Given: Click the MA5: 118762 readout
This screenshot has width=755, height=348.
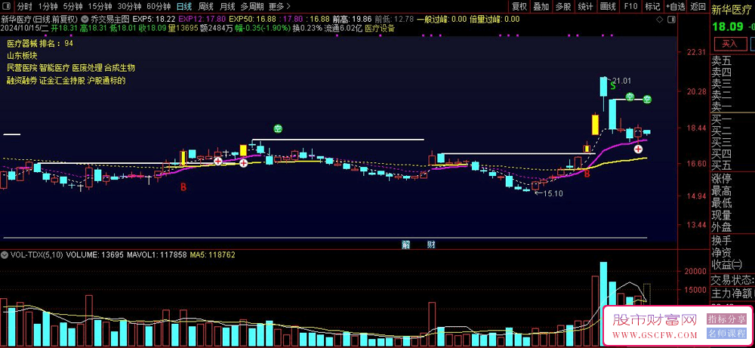Looking at the screenshot, I should tap(212, 254).
